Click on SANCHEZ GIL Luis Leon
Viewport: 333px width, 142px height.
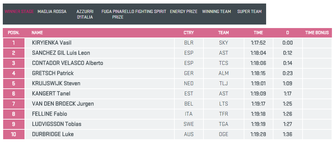[61, 53]
